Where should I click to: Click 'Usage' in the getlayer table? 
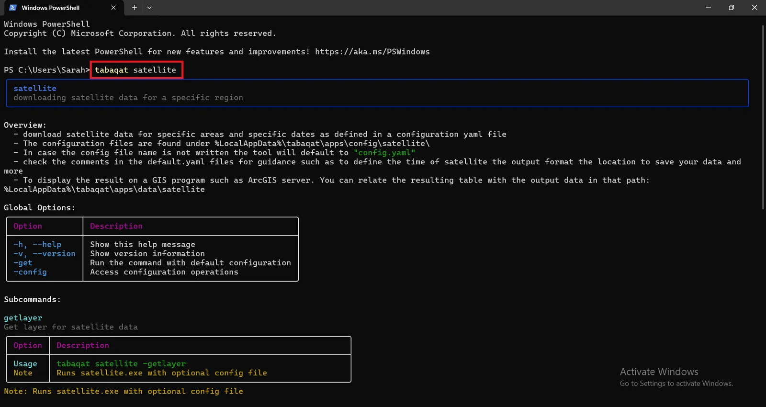click(25, 364)
